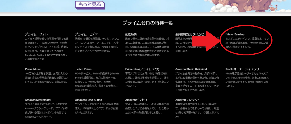Screen dimensions: 291x124
Task: Click the Amazonフレッシュ description 生鮮食品や専門店グルメ
Action: click(198, 110)
